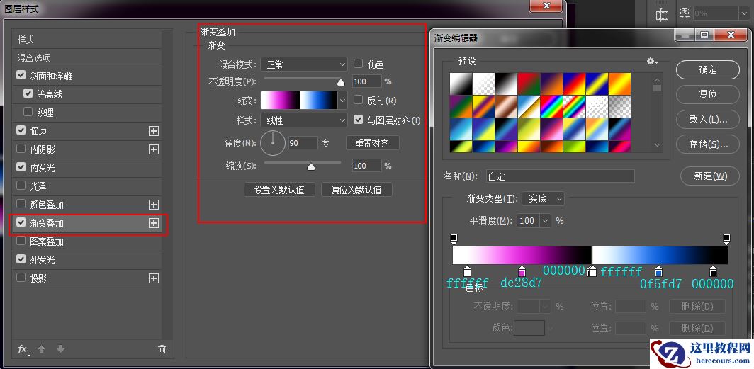The width and height of the screenshot is (754, 369).
Task: Open gradient picker dropdown arrow
Action: click(x=342, y=101)
